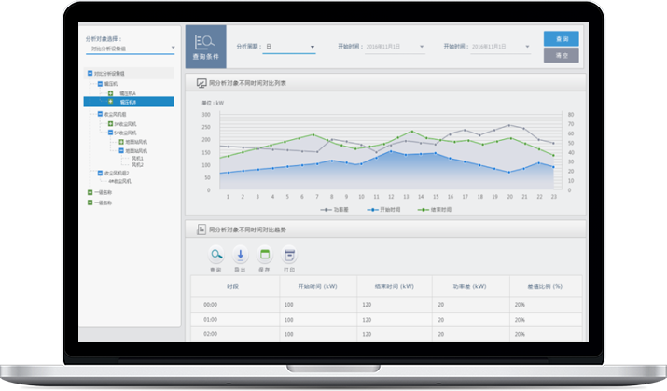The width and height of the screenshot is (667, 391).
Task: Click the 打印 print icon
Action: point(289,255)
